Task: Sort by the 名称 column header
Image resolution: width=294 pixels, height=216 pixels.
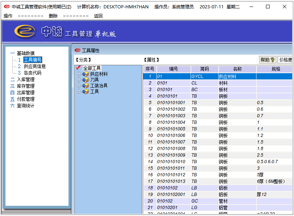Action: (238, 69)
